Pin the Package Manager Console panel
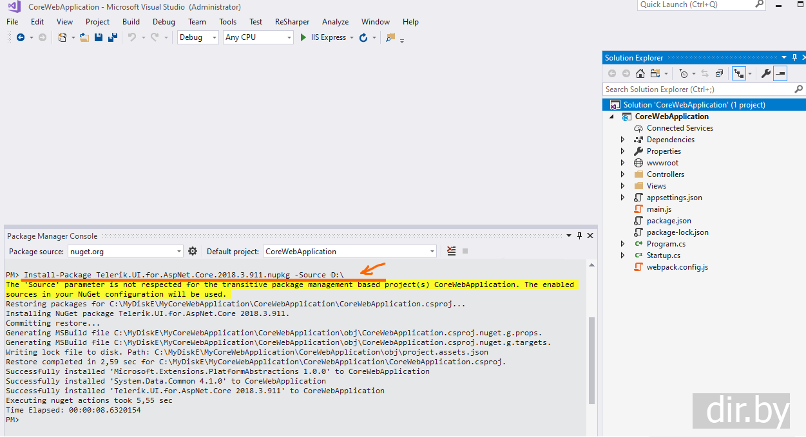806x437 pixels. pos(579,236)
